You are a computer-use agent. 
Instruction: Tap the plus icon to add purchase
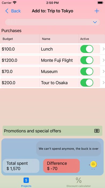(97, 11)
